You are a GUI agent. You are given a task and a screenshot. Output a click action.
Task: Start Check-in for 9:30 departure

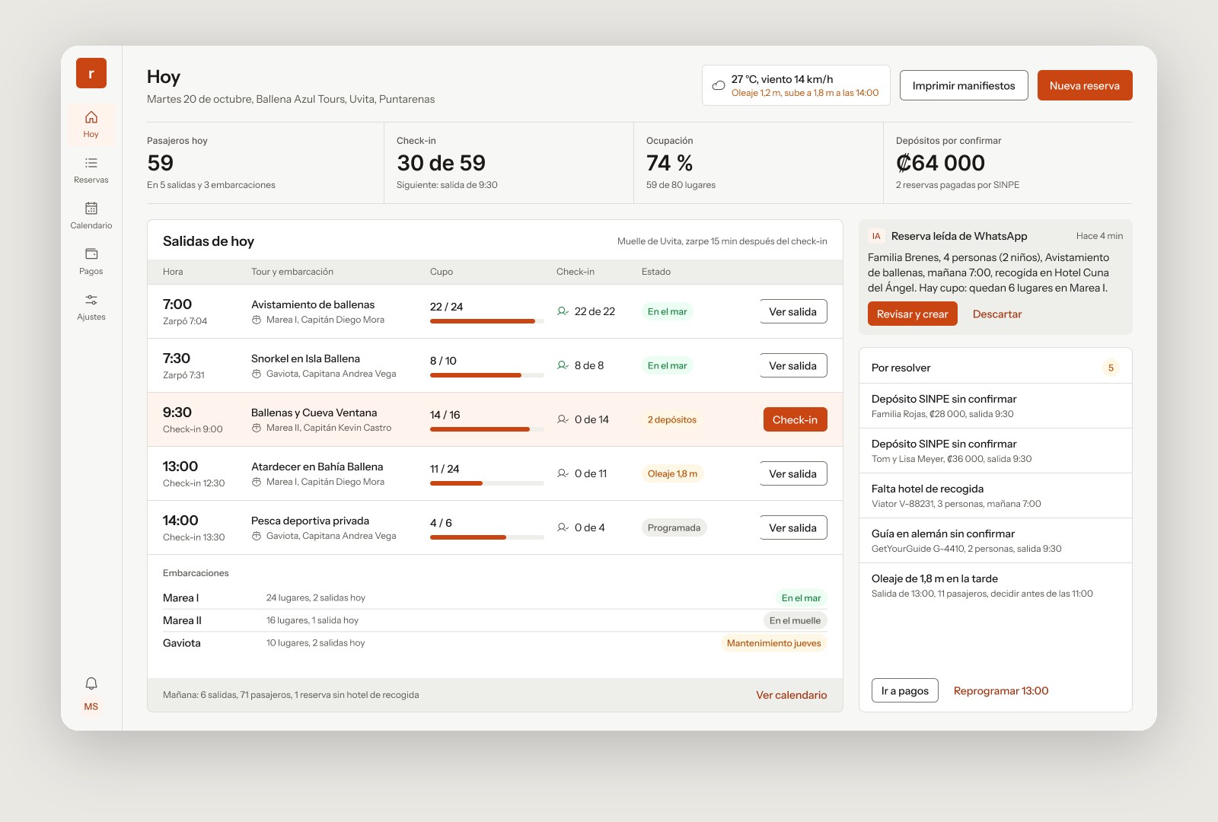(796, 419)
